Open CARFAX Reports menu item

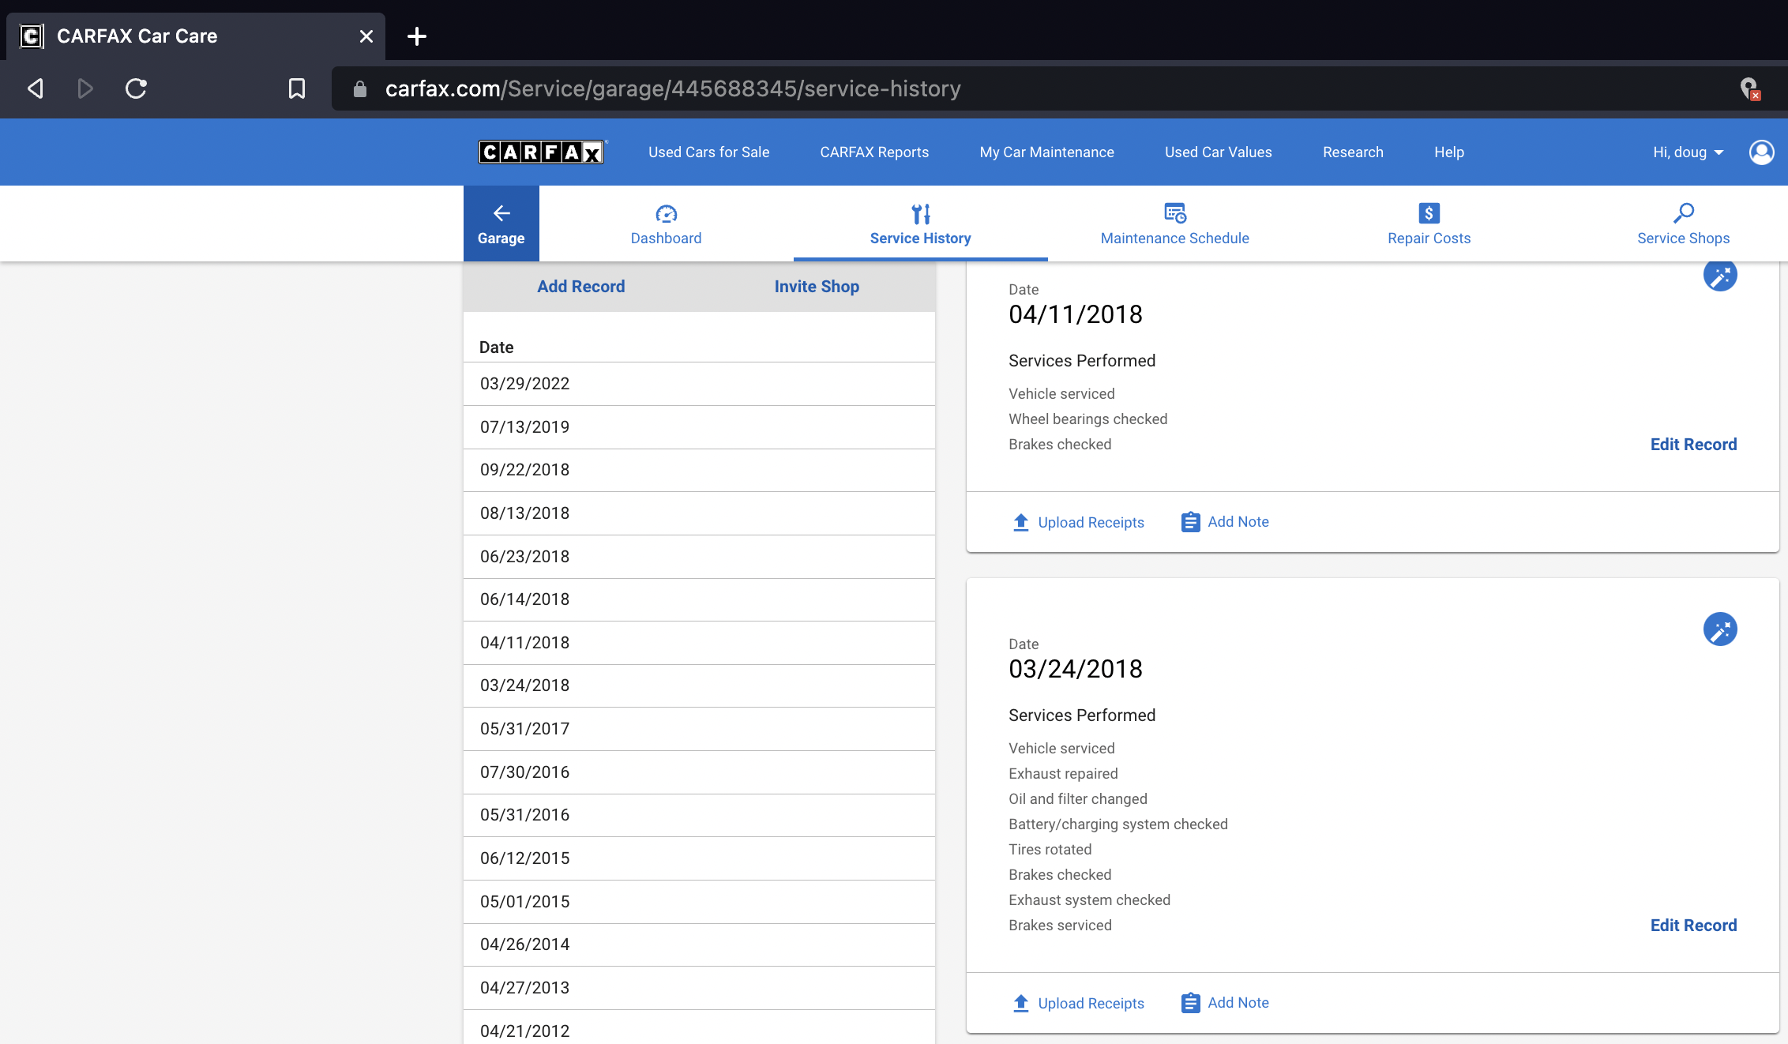click(875, 152)
